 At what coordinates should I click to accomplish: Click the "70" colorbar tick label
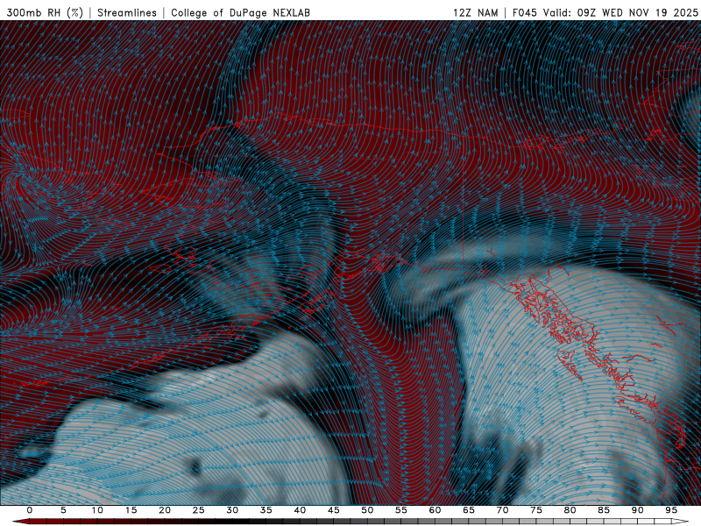[x=502, y=510]
